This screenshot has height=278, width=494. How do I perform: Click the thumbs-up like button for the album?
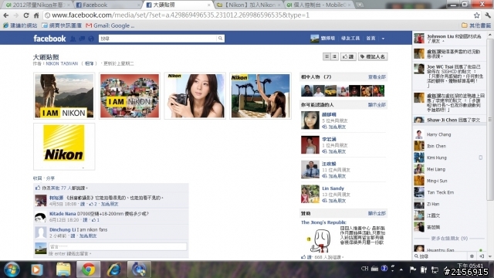[x=348, y=56]
